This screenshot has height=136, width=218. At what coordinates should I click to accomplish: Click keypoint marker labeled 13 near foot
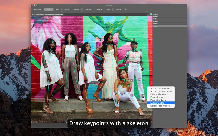(x=143, y=95)
